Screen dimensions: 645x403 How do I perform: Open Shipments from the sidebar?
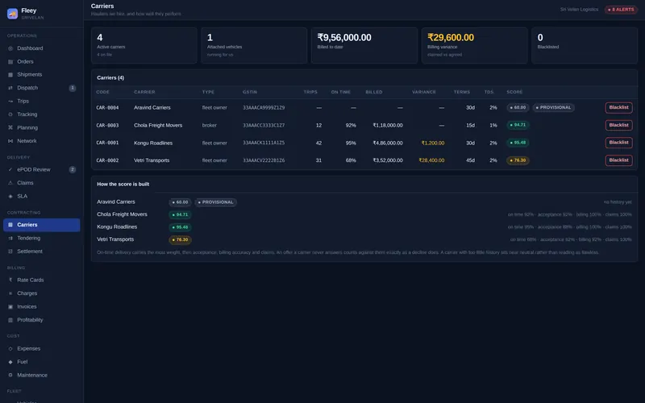point(42,75)
